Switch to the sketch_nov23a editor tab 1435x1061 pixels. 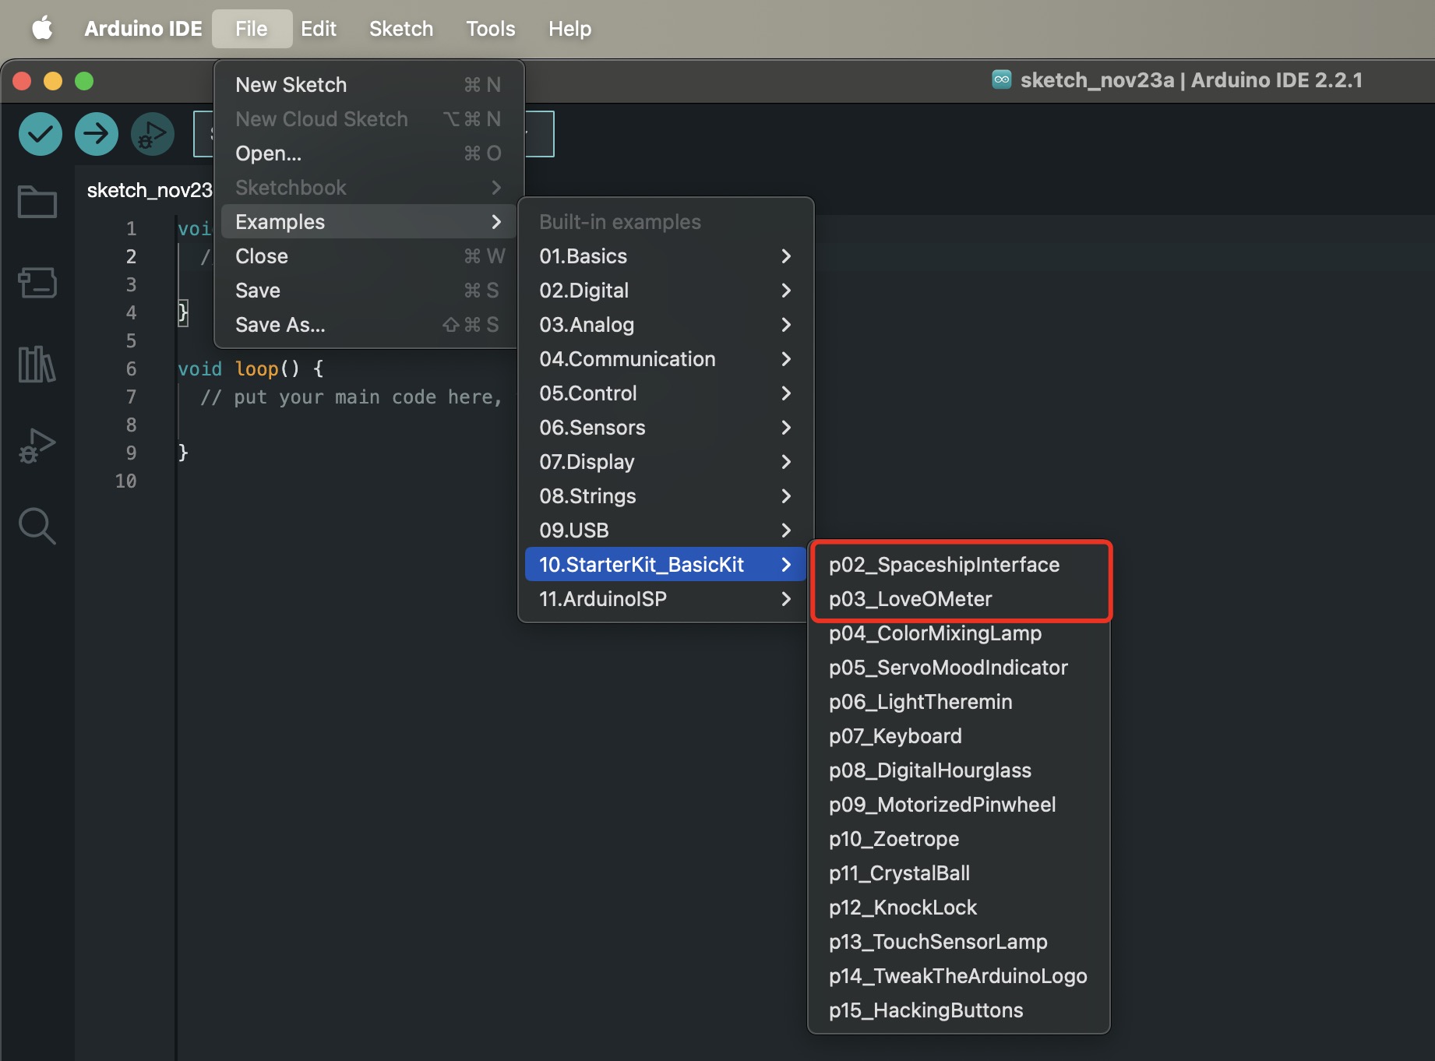pyautogui.click(x=149, y=190)
